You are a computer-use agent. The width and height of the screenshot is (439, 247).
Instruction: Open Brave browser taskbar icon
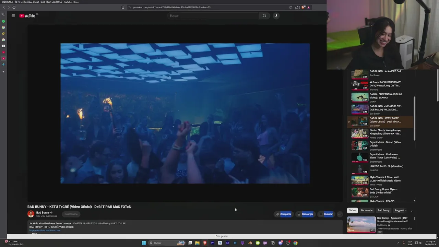point(205,243)
